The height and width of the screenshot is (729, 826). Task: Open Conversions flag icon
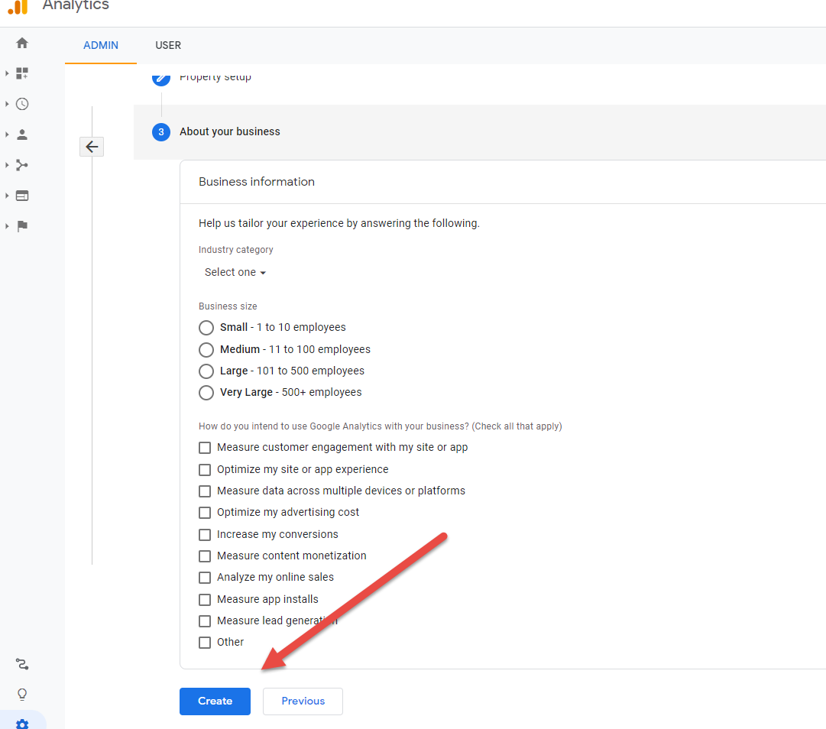point(22,226)
